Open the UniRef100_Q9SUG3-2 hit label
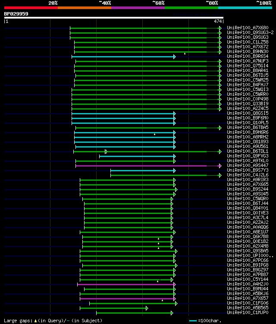276x324 pixels. (250, 33)
